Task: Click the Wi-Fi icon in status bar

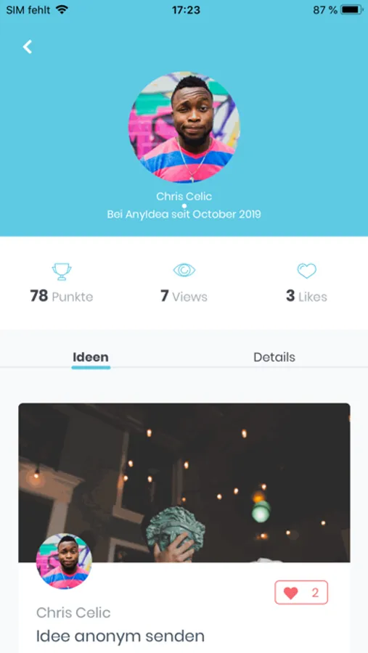Action: point(62,9)
